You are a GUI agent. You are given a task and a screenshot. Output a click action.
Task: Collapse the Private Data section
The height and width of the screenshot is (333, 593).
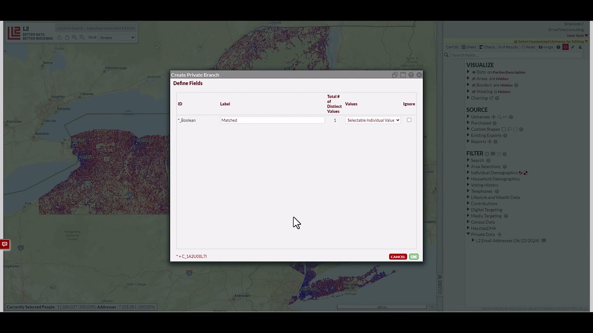tap(468, 234)
